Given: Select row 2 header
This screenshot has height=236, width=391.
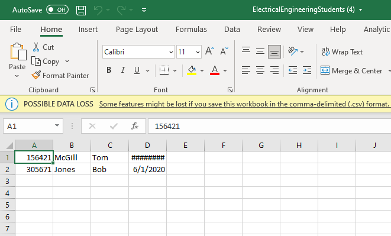Looking at the screenshot, I should 8,170.
